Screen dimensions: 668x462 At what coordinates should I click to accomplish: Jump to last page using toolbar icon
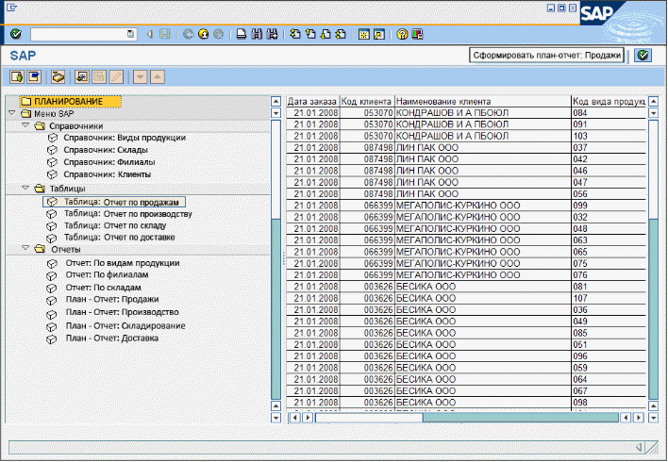340,34
